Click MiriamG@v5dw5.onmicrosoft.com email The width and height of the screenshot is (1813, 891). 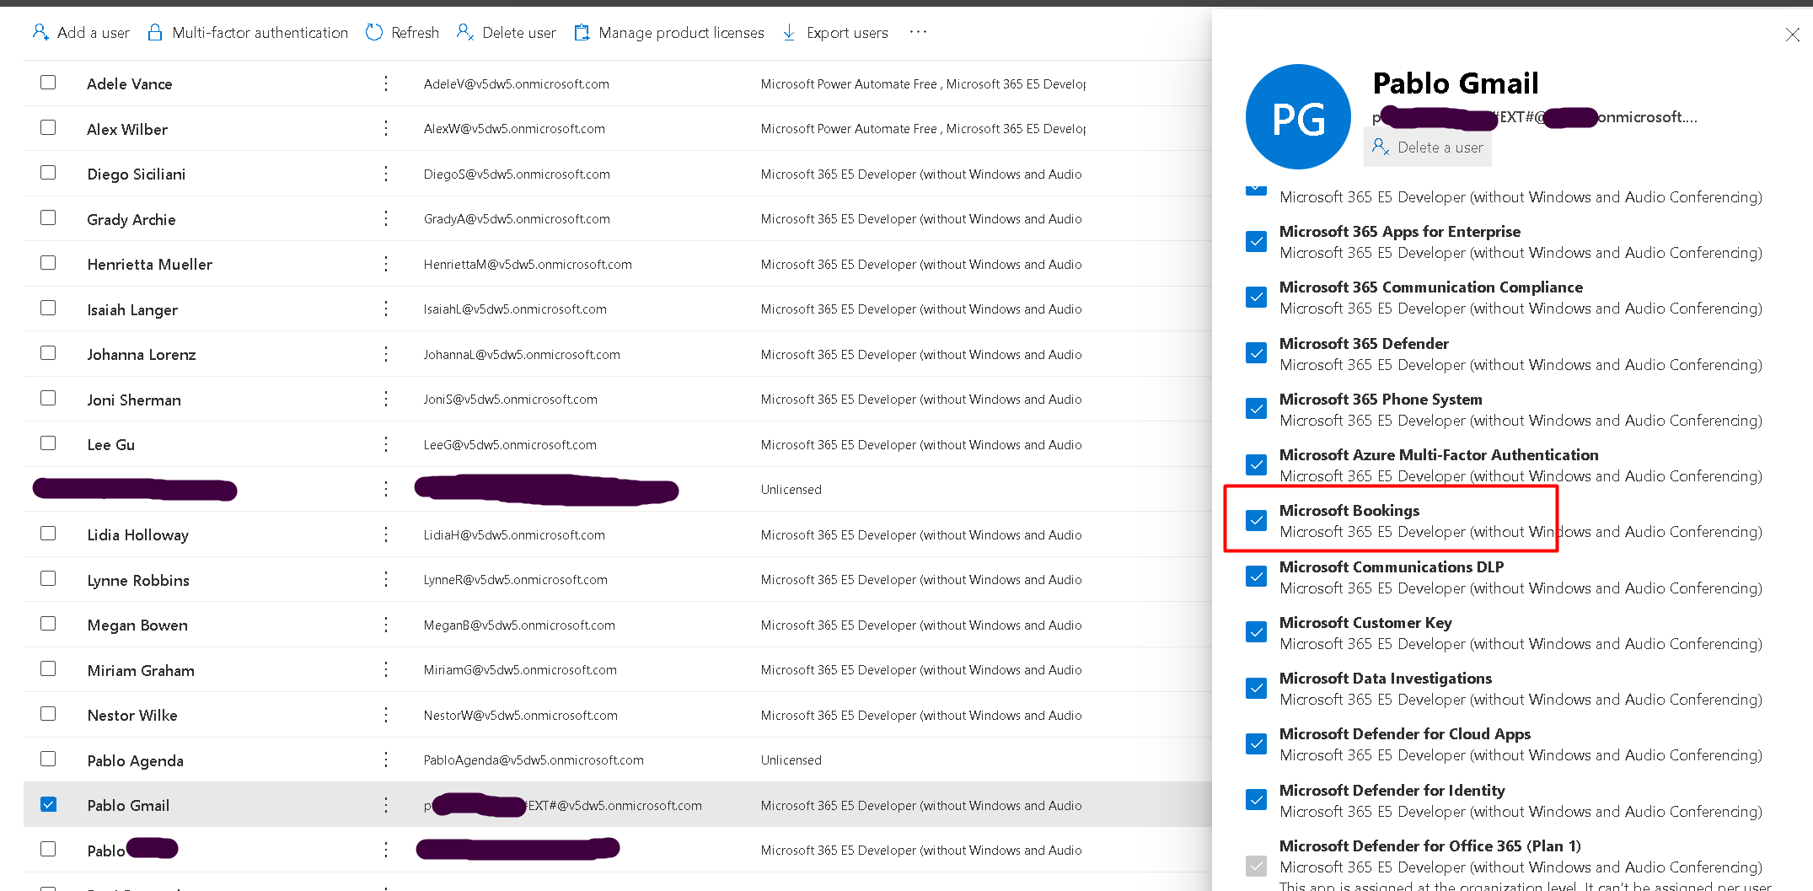tap(520, 669)
